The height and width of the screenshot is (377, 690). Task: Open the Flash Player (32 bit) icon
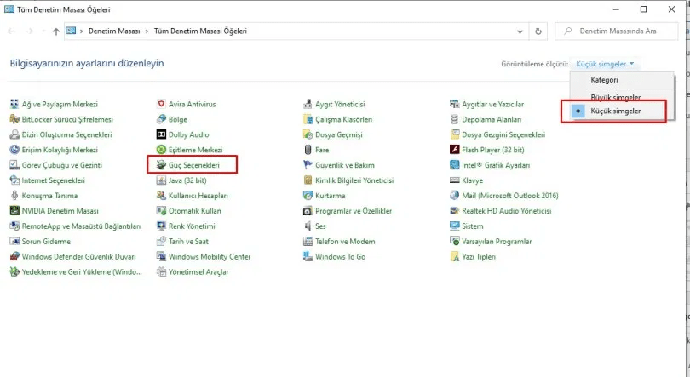455,150
